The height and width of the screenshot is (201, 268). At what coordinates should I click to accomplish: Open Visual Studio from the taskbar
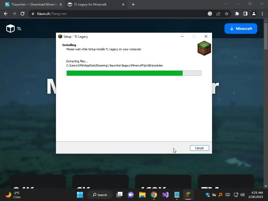[165, 195]
